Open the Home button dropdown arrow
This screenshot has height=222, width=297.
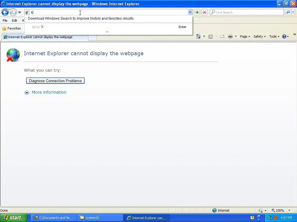pos(204,36)
